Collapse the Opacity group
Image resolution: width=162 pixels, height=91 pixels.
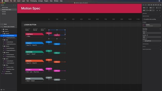pyautogui.click(x=3, y=53)
